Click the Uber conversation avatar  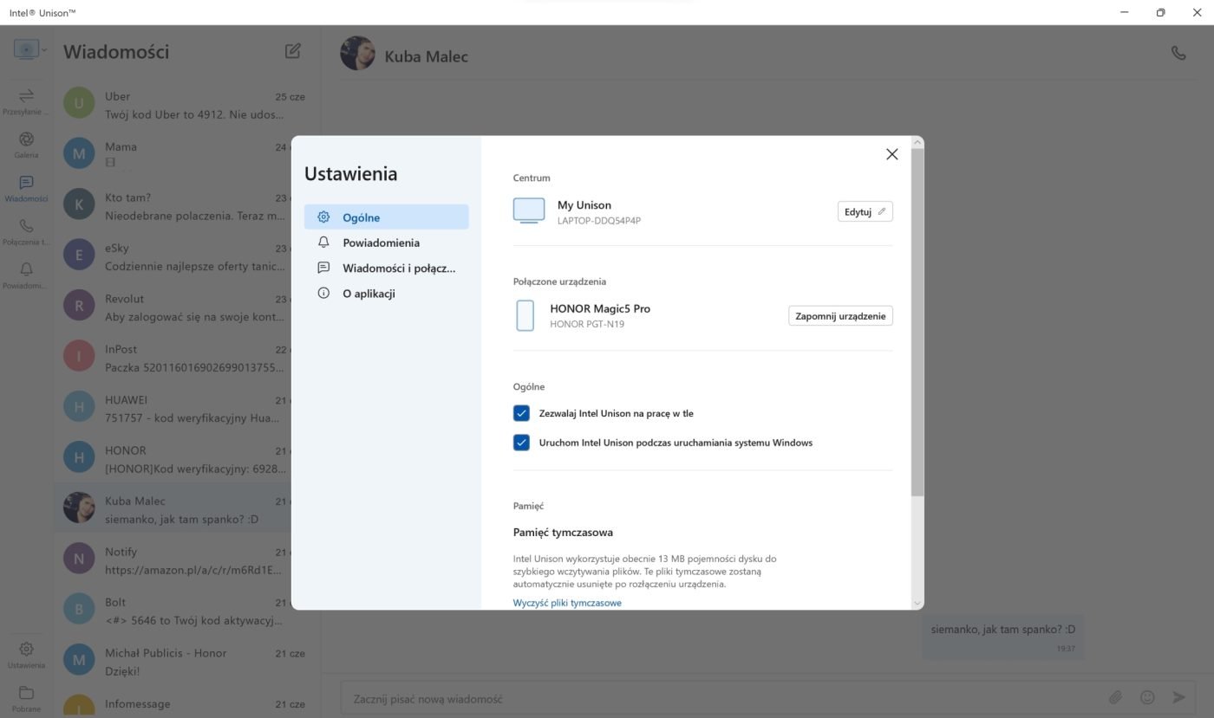coord(79,103)
